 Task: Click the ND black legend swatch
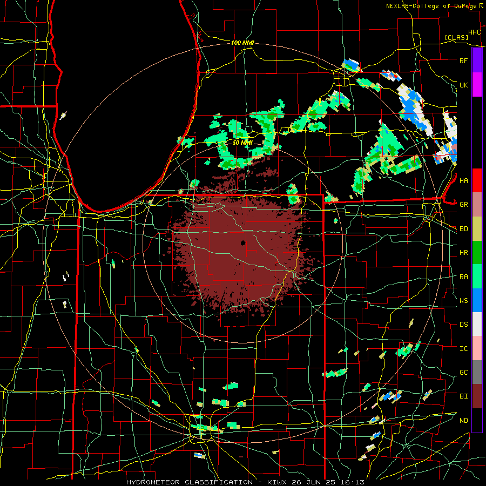[x=477, y=420]
